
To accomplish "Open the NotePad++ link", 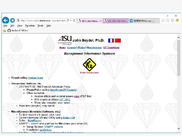I will pyautogui.click(x=35, y=121).
